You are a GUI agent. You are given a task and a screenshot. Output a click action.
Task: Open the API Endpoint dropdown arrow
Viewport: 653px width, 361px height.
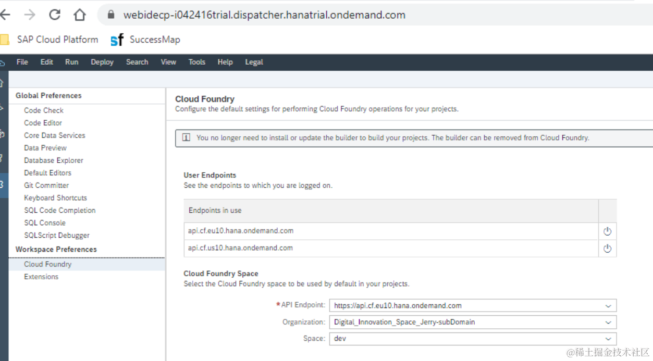(x=608, y=306)
